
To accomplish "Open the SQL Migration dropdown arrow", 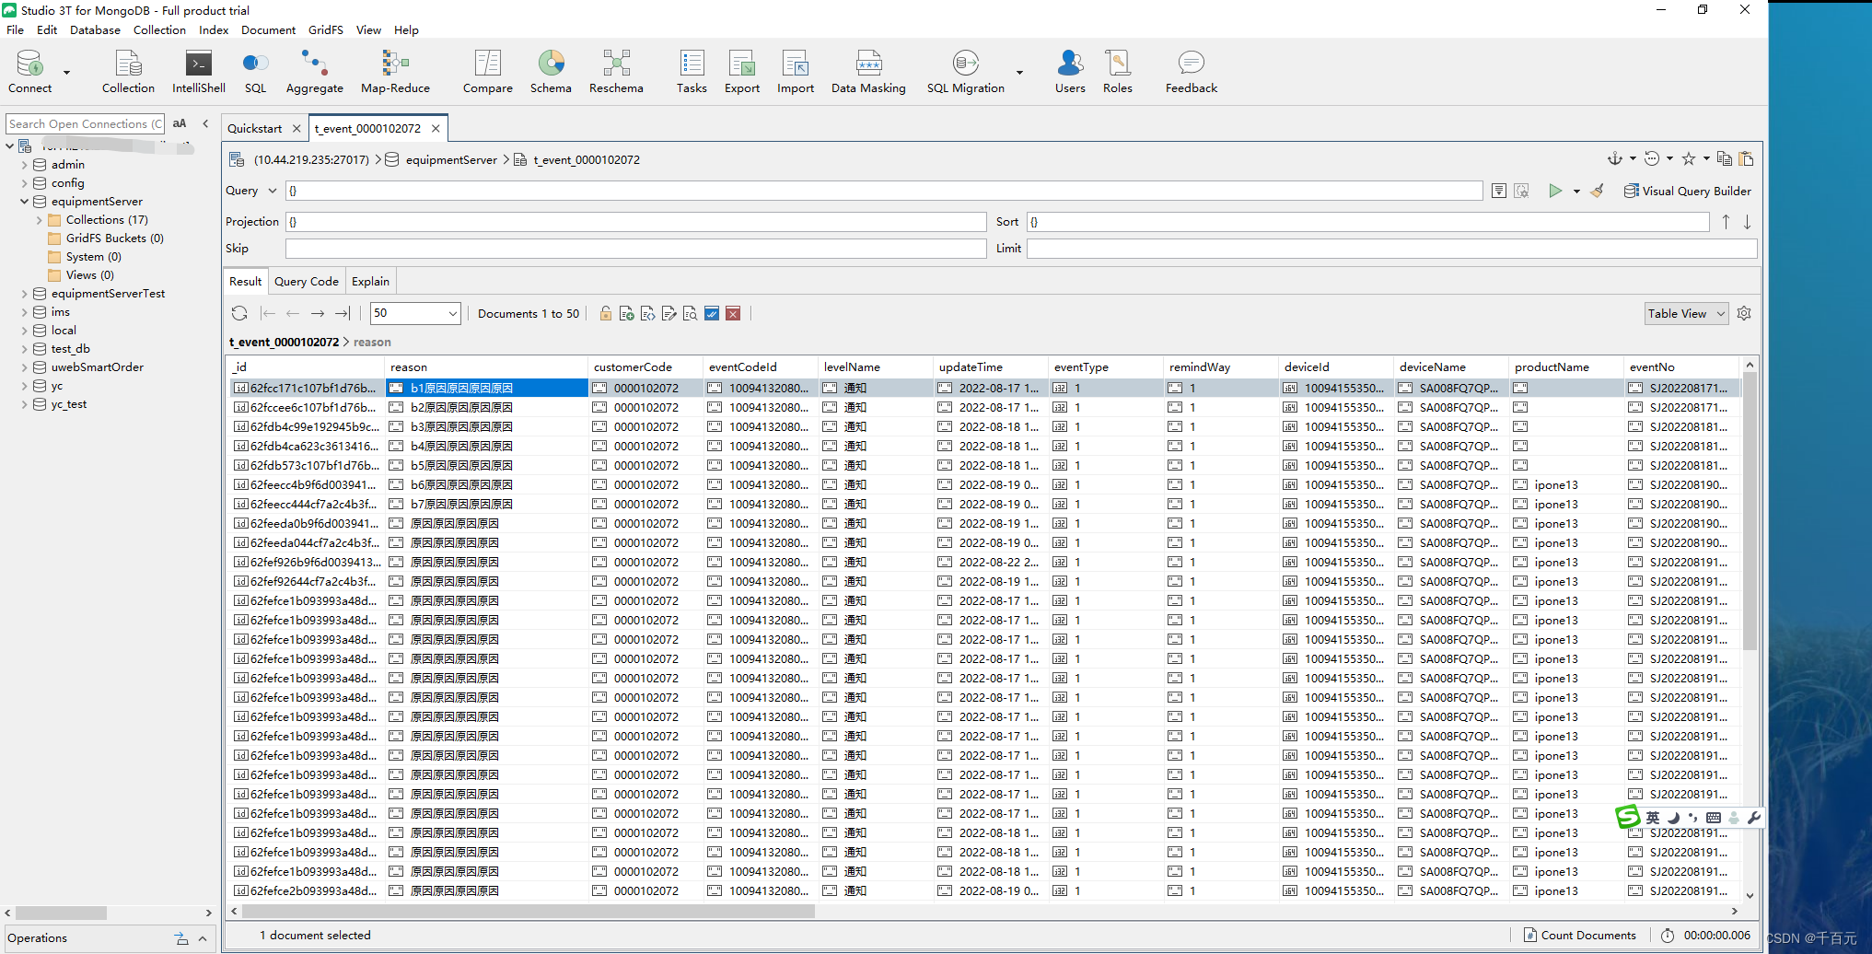I will tap(1019, 73).
